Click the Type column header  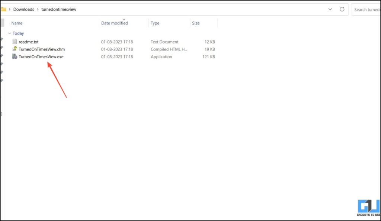[155, 23]
